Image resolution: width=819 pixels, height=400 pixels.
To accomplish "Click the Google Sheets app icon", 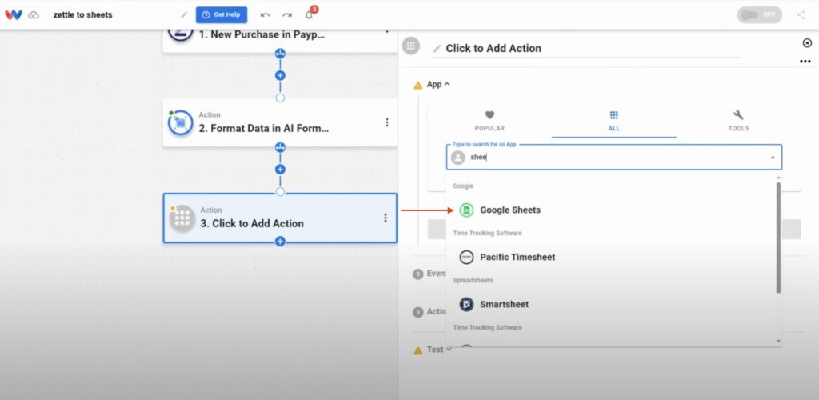I will (466, 210).
